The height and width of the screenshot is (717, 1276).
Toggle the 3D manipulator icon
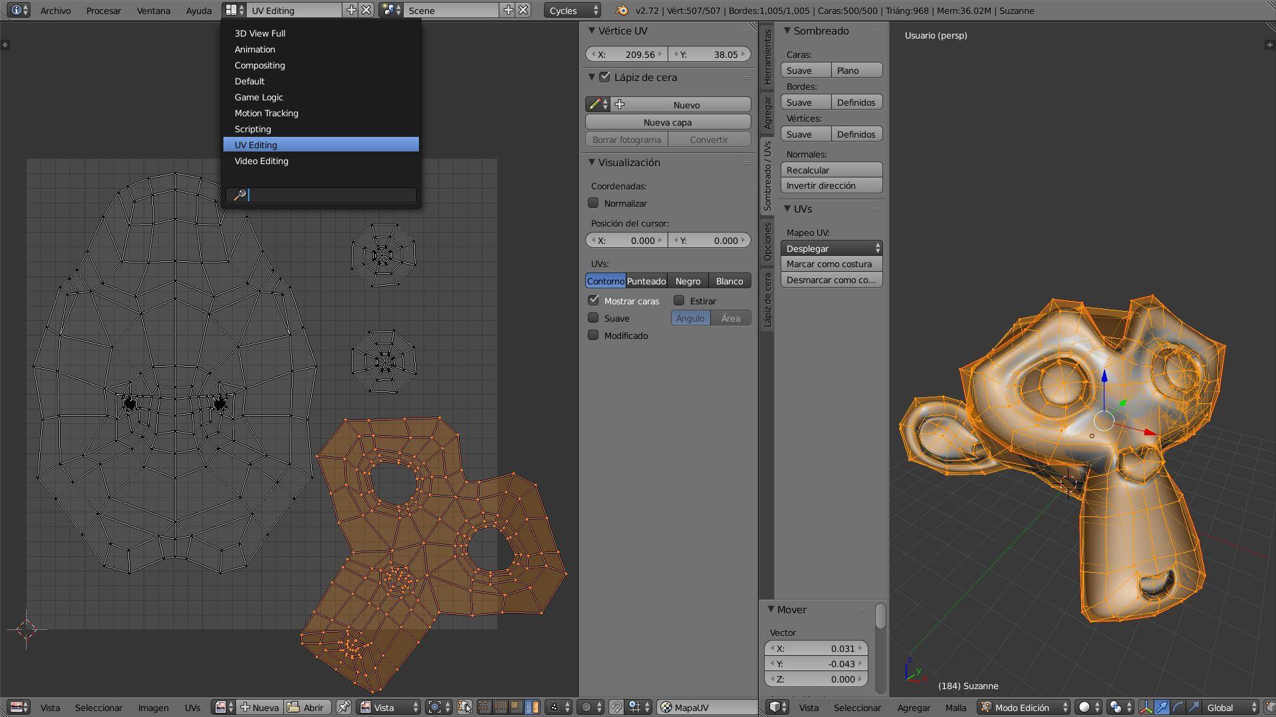tap(1146, 707)
